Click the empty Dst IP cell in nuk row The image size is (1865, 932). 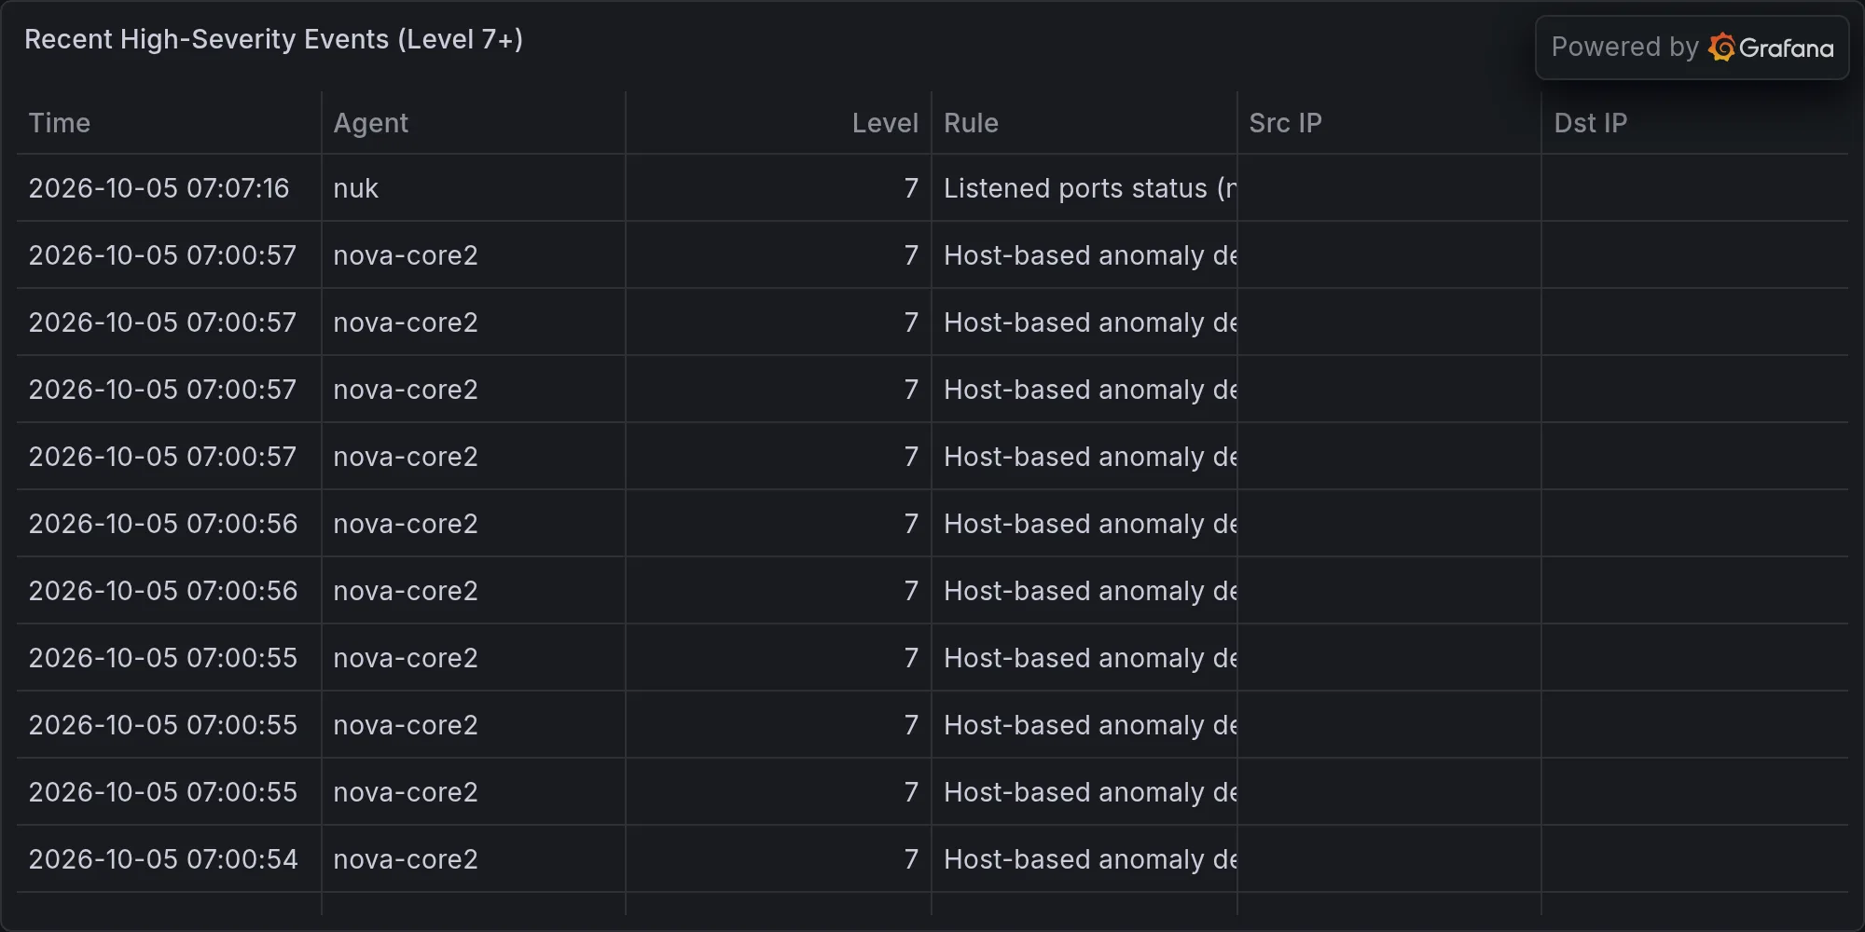click(x=1695, y=188)
